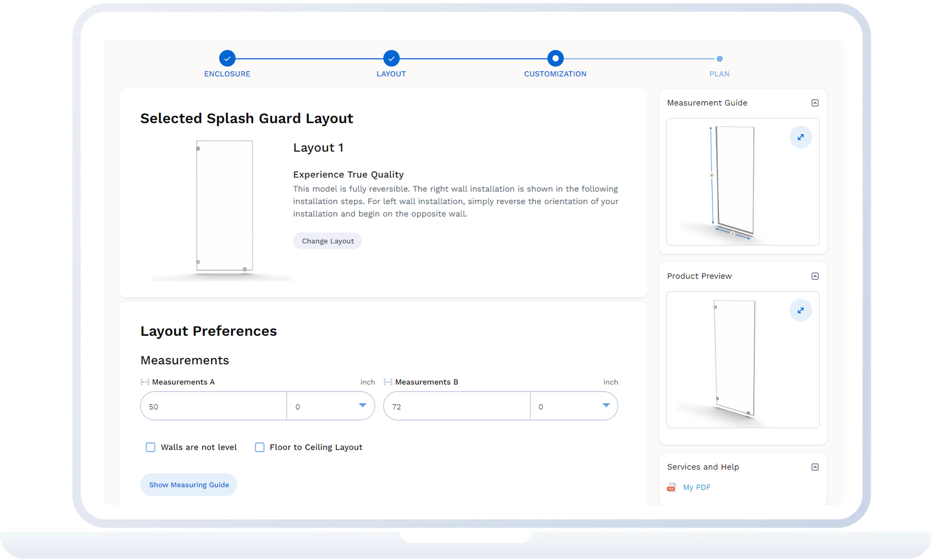Click Show Measuring Guide button
The height and width of the screenshot is (559, 932).
[189, 485]
